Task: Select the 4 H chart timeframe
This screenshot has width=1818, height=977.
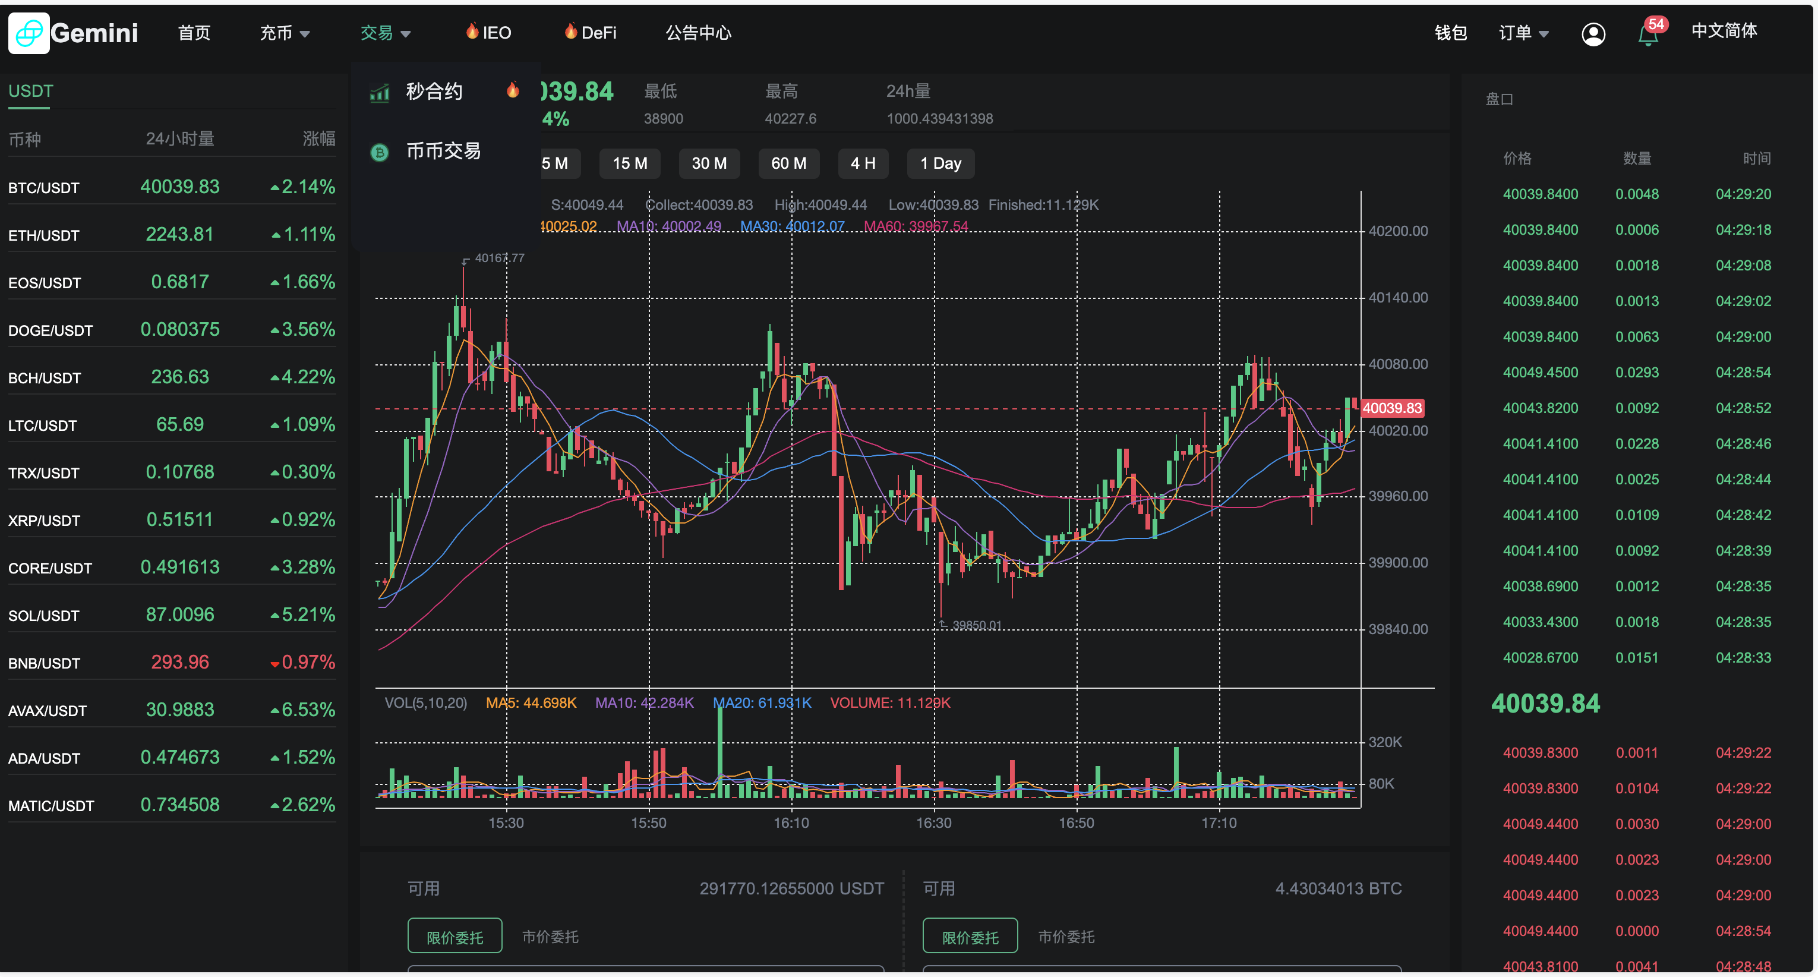Action: click(863, 163)
